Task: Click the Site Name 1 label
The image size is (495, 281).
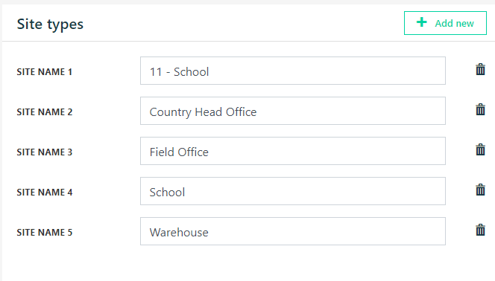Action: pyautogui.click(x=45, y=72)
